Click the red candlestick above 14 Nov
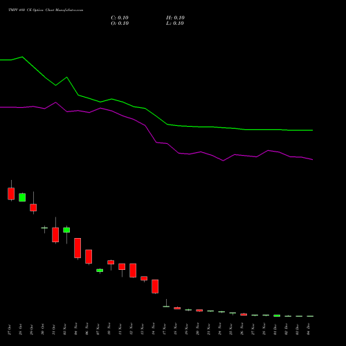Image resolution: width=346 pixels, height=346 pixels. pos(155,286)
